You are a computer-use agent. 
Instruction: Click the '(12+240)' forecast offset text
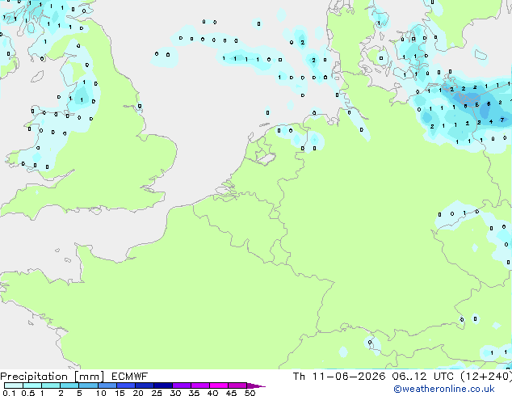coord(486,377)
